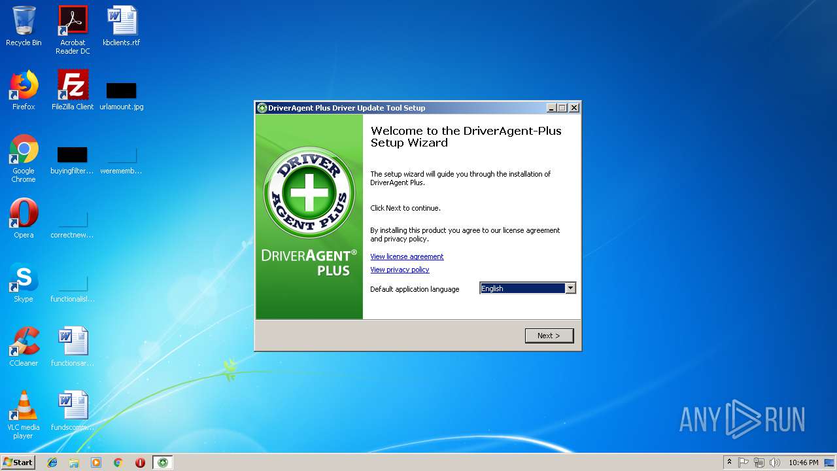Open the Skype desktop shortcut
The image size is (837, 471).
[24, 283]
